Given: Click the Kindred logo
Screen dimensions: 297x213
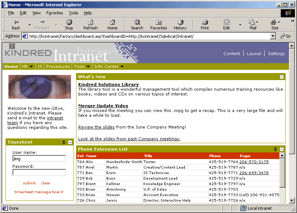Looking at the screenshot, I should pos(28,50).
